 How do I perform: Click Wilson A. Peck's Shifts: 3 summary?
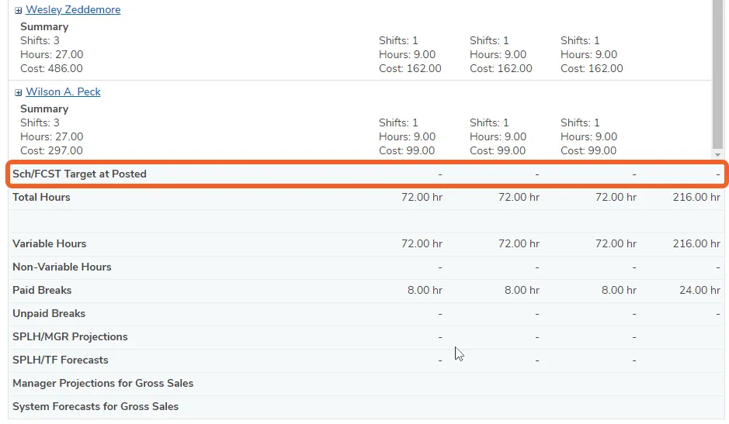coord(40,122)
